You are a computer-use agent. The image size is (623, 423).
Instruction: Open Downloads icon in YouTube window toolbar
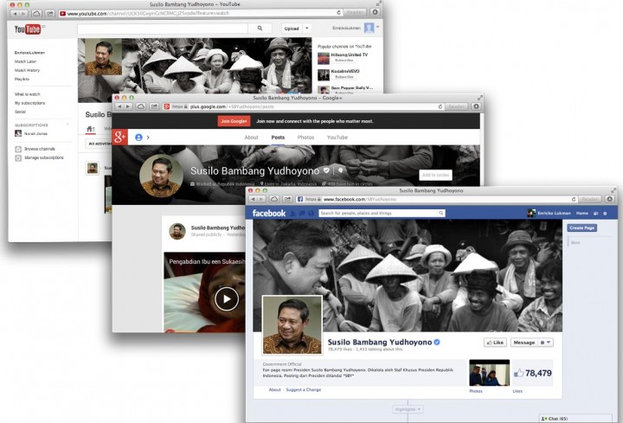point(375,12)
